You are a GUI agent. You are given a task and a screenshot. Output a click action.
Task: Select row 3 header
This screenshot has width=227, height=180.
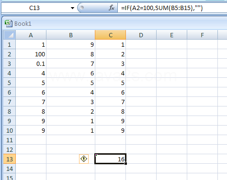pos(10,64)
